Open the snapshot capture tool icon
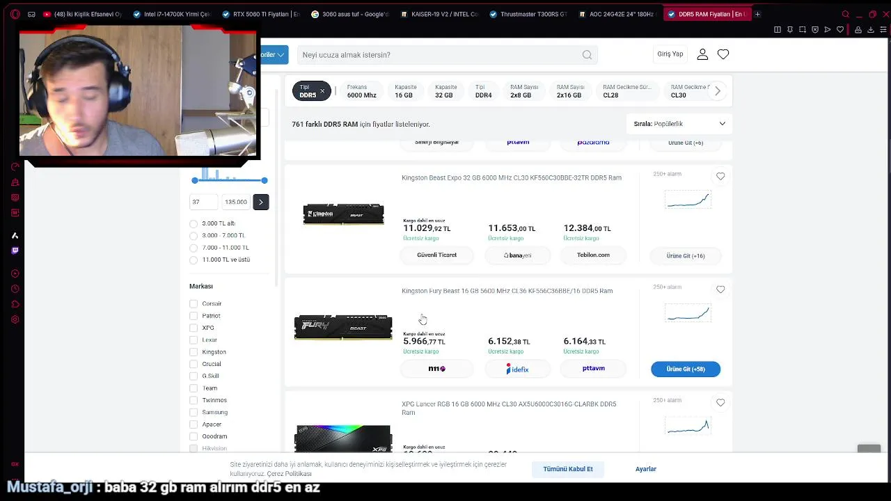Image resolution: width=891 pixels, height=501 pixels. [x=803, y=30]
